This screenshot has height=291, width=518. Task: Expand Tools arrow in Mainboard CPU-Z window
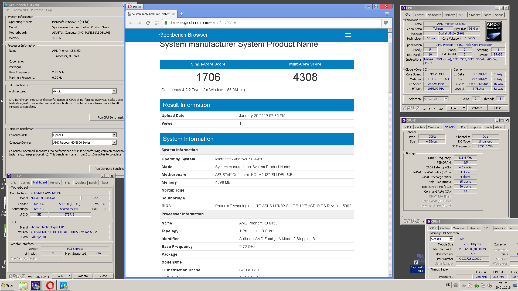(x=69, y=276)
